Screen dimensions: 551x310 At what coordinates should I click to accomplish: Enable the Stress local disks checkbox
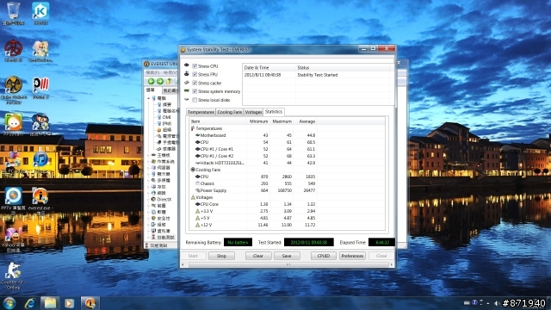pos(195,100)
